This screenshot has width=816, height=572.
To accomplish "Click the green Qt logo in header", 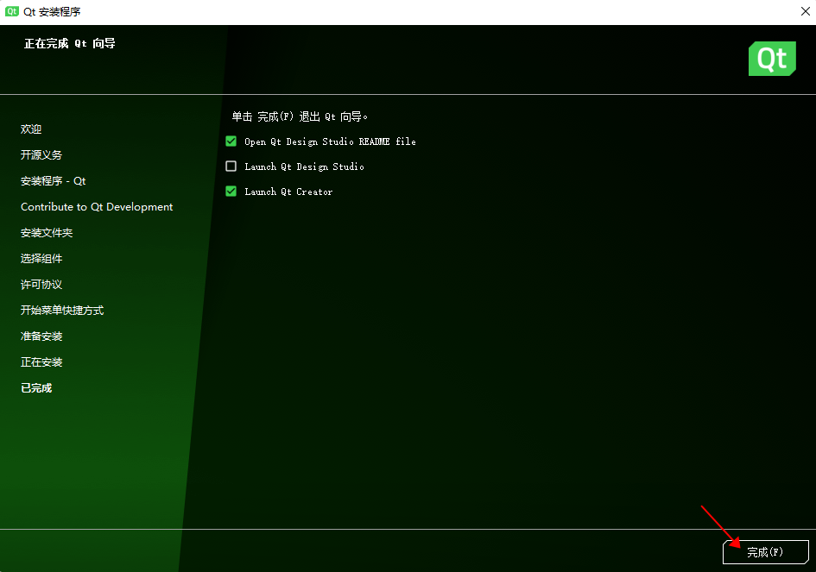I will [772, 59].
